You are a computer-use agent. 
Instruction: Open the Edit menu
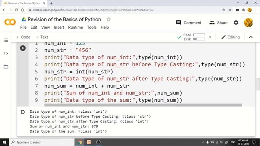pyautogui.click(x=34, y=27)
